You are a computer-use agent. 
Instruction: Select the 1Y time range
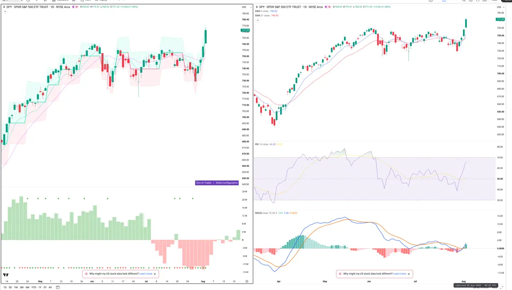[x=40, y=287]
